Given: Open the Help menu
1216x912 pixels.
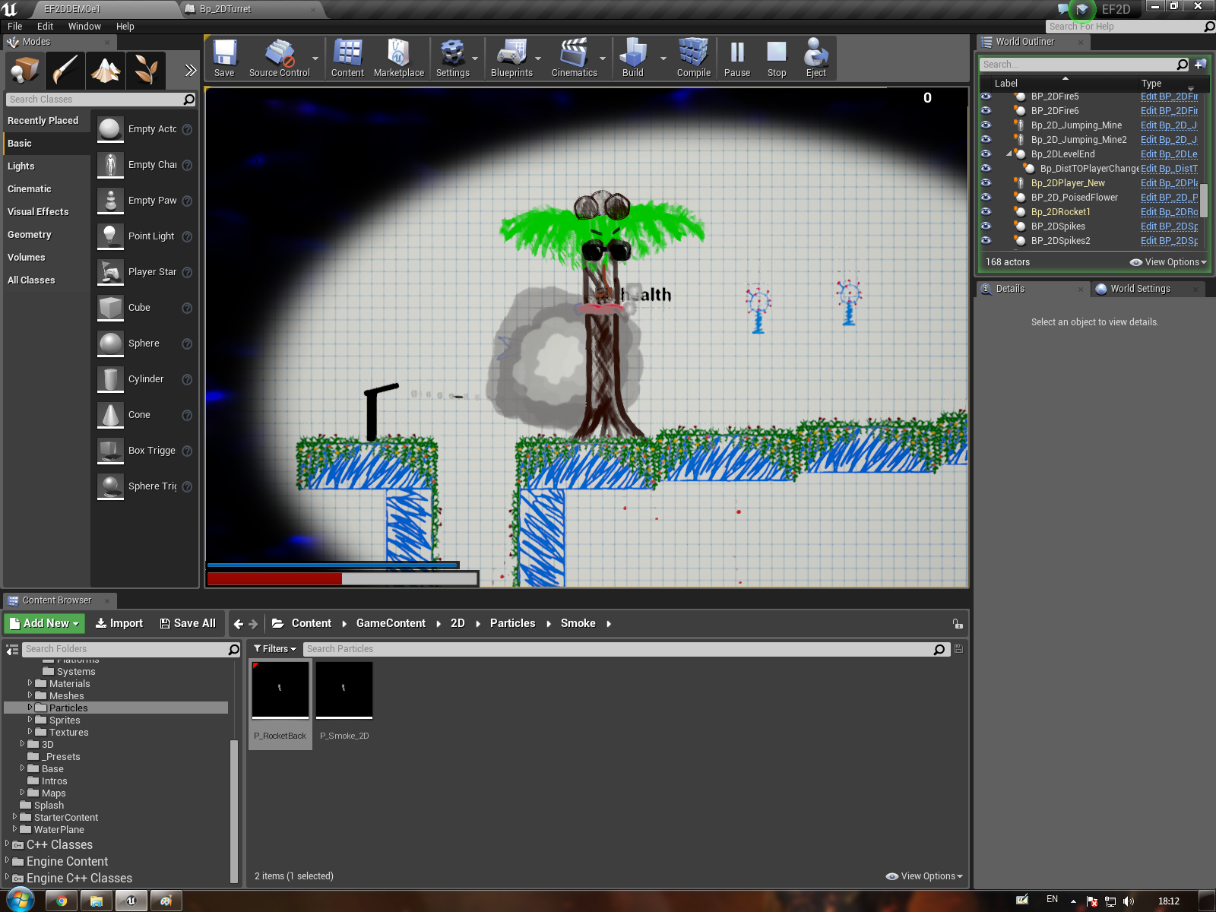Looking at the screenshot, I should (125, 26).
